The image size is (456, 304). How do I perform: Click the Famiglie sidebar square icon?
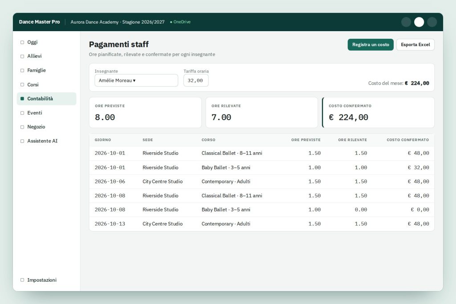[x=22, y=70]
